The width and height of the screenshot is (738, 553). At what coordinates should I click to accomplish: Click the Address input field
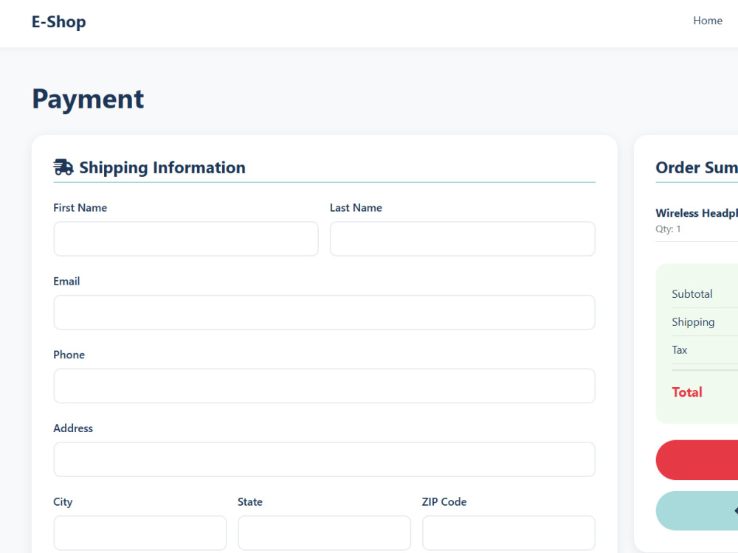point(324,459)
